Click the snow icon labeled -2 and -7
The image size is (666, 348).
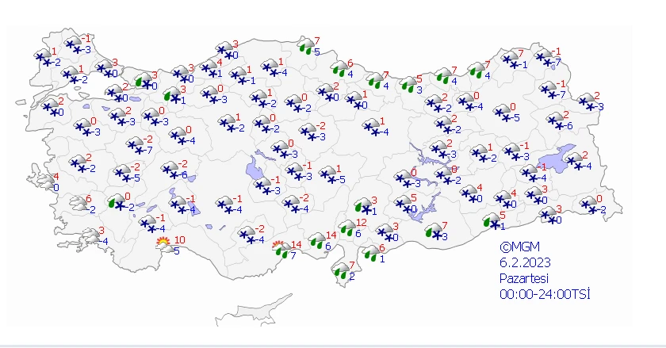pyautogui.click(x=136, y=145)
